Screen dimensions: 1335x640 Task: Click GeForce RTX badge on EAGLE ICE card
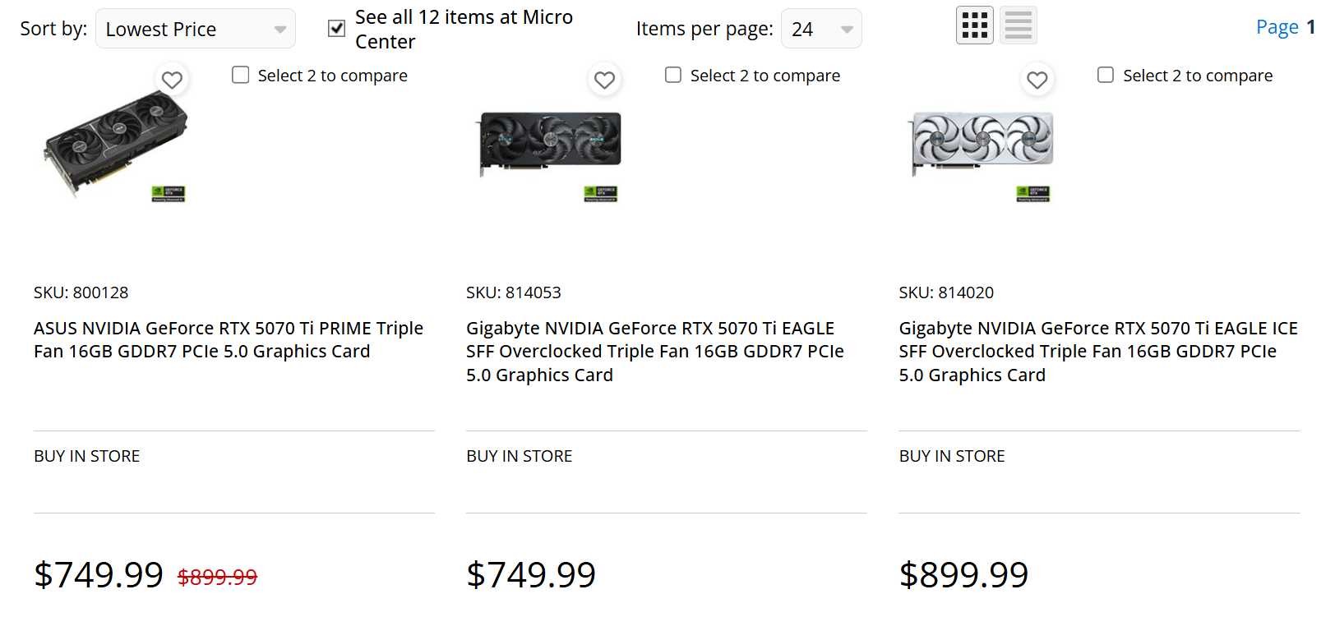(x=1033, y=194)
